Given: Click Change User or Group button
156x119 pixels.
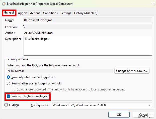Looking at the screenshot, I should click(132, 71).
